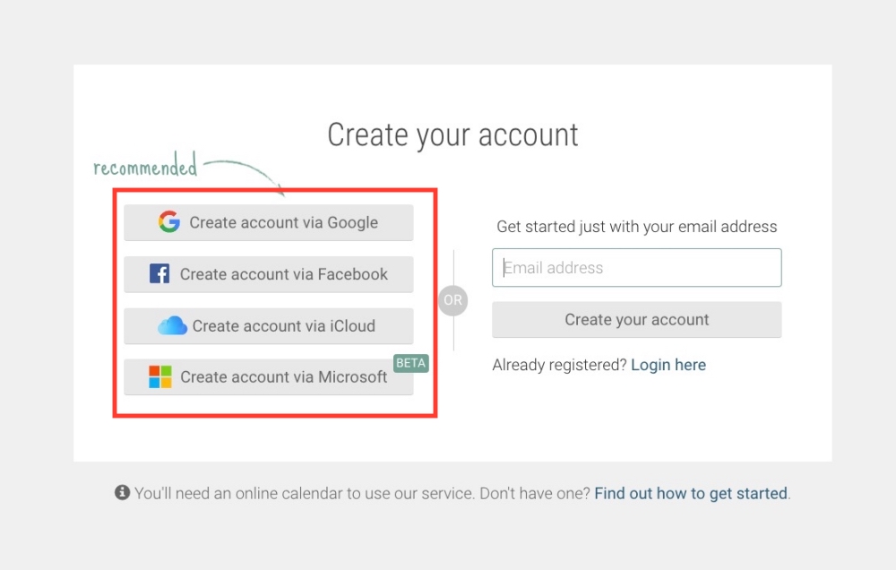Choose Create account via iCloud
Viewport: 896px width, 570px height.
point(283,326)
